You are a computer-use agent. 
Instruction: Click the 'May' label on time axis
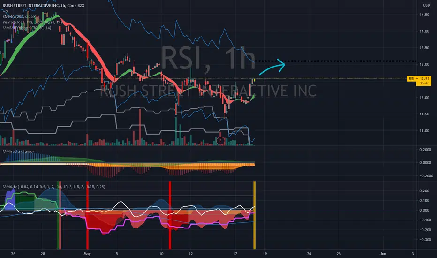click(x=87, y=254)
